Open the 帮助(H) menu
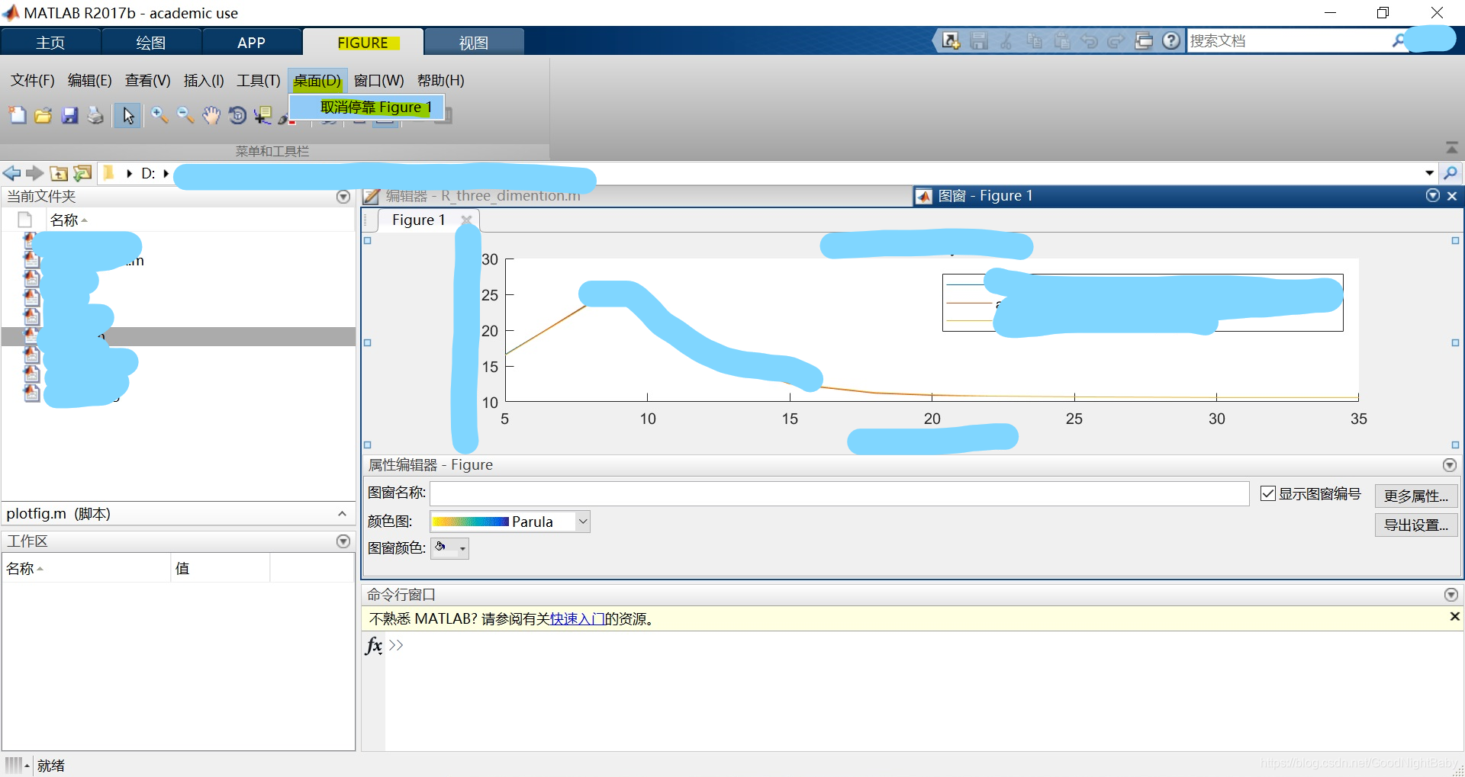This screenshot has height=777, width=1465. tap(440, 80)
